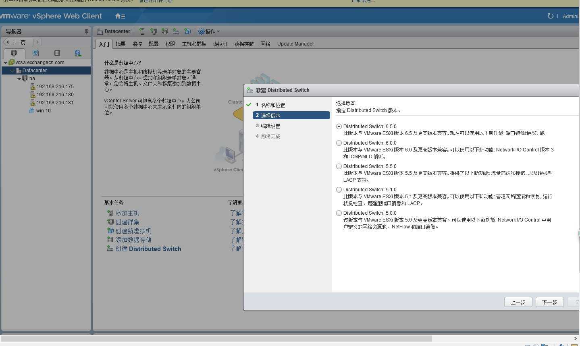This screenshot has height=346, width=580.
Task: Open the 入门 tab
Action: (104, 44)
